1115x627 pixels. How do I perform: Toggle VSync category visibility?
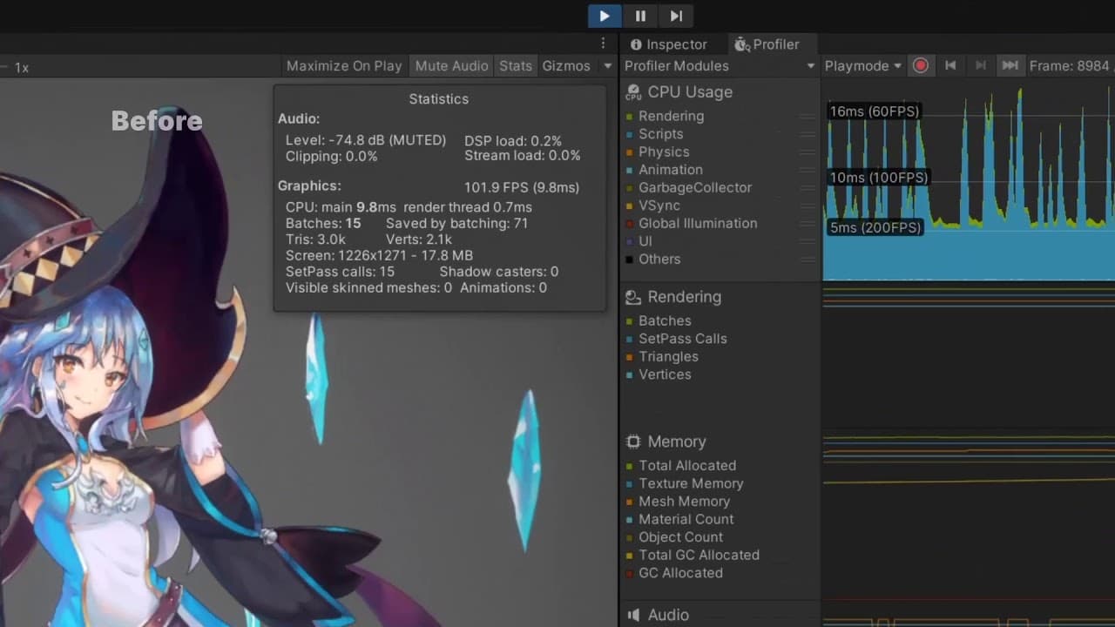coord(629,206)
